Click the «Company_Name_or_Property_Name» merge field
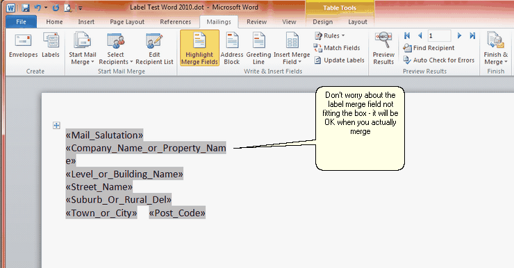This screenshot has height=268, width=514. (x=146, y=154)
